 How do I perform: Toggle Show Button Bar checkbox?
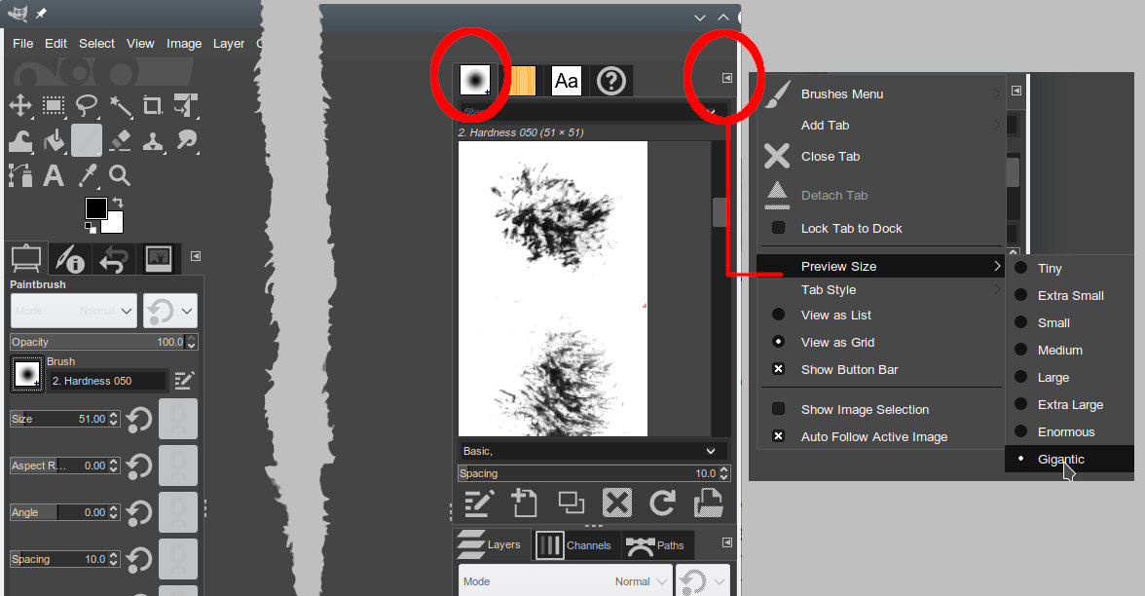click(779, 369)
